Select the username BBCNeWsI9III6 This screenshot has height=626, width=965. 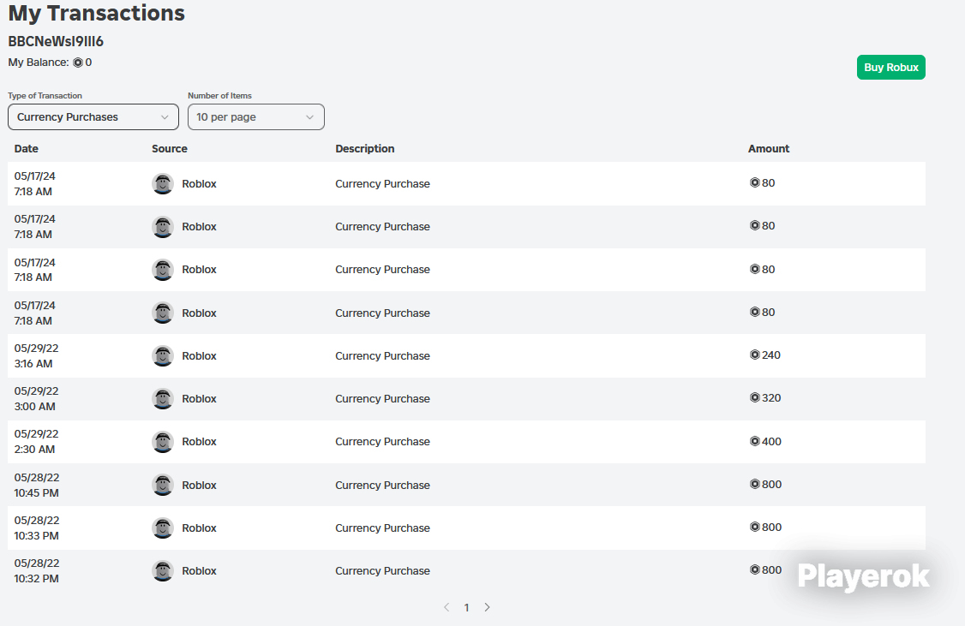[56, 41]
